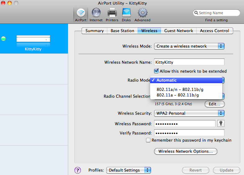Open the Wireless Security dropdown
This screenshot has height=175, width=244.
(x=189, y=113)
